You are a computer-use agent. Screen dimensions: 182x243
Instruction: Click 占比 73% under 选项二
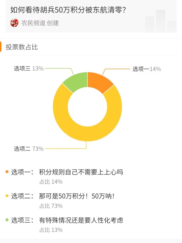pyautogui.click(x=51, y=206)
